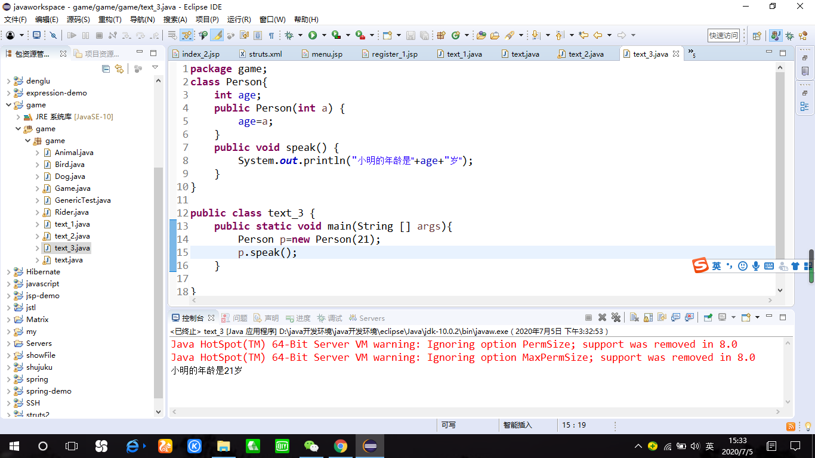
Task: Switch to the Debug perspective icon
Action: point(789,36)
